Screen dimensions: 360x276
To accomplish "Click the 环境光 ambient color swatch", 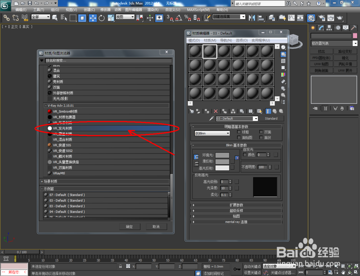I will [x=222, y=155].
